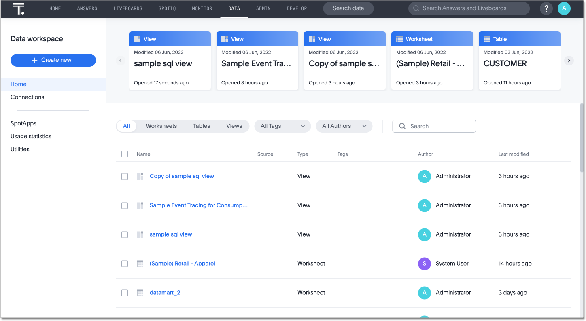This screenshot has width=586, height=321.
Task: Select the checkbox for Copy of sample sql view
Action: 125,176
